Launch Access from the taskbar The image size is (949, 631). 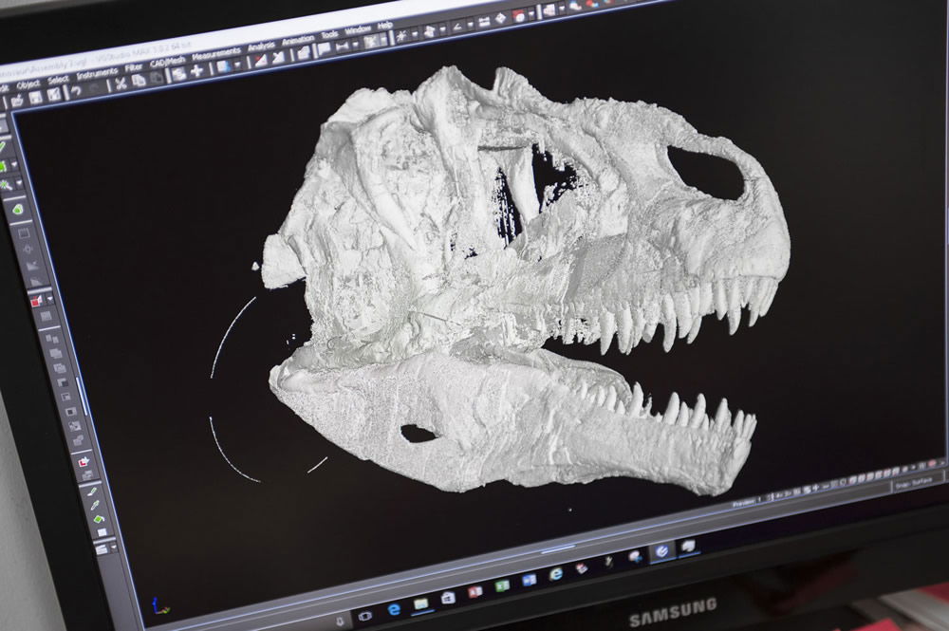point(475,592)
